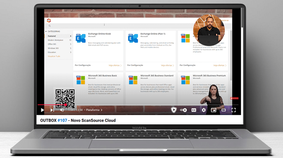Skip to the next video

point(52,110)
